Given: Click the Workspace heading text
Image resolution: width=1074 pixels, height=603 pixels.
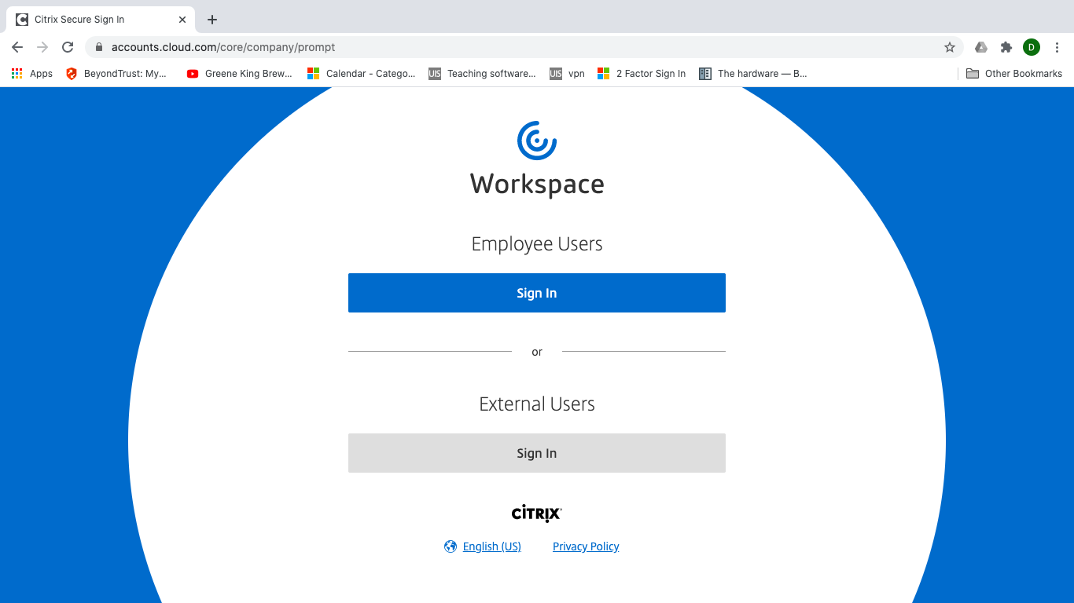Looking at the screenshot, I should [537, 185].
